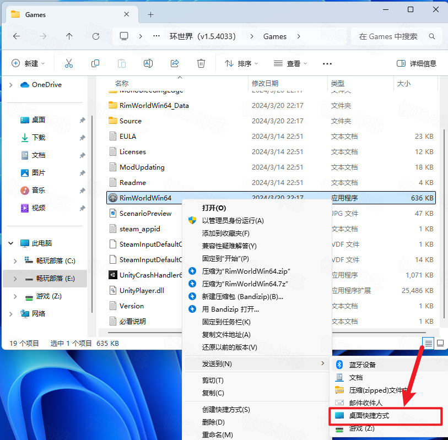Expand the OneDrive tree node
The width and height of the screenshot is (448, 440).
(11, 85)
